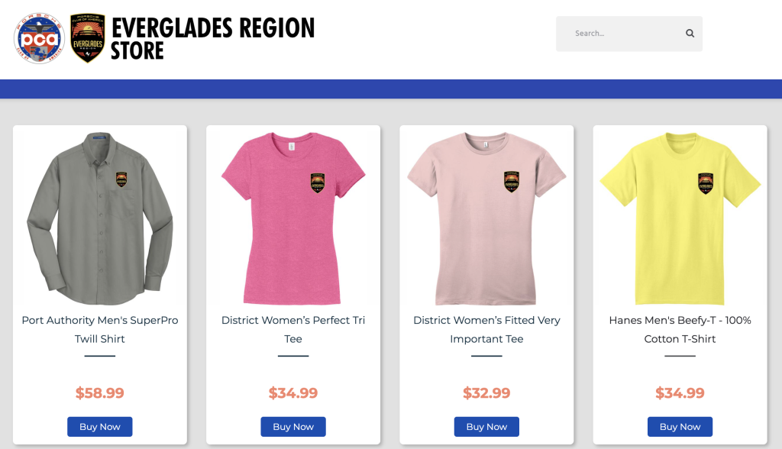Click the Everglades Region shield logo
The width and height of the screenshot is (782, 449).
tap(88, 38)
